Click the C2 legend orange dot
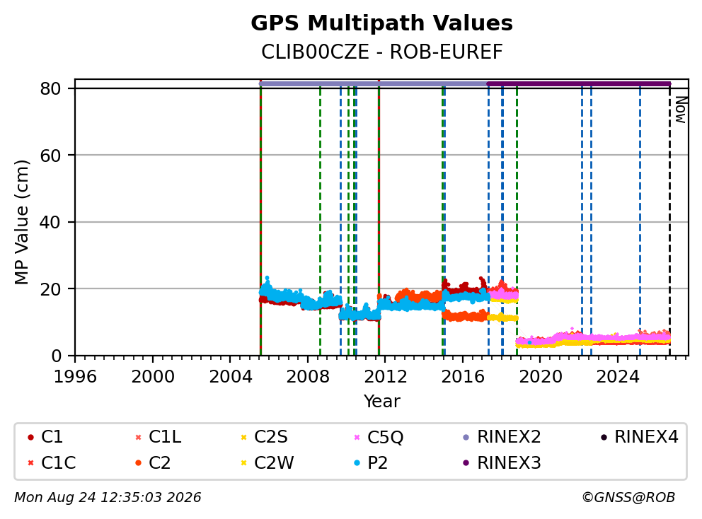This screenshot has height=519, width=702. 138,462
